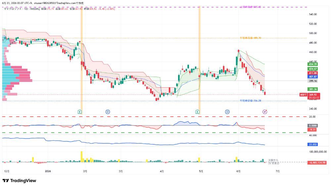This screenshot has width=331, height=187.
Task: Click the 5月 time axis label
Action: (x=201, y=171)
